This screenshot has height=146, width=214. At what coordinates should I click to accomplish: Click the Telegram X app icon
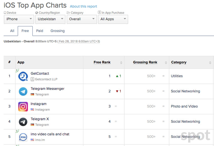pyautogui.click(x=23, y=122)
